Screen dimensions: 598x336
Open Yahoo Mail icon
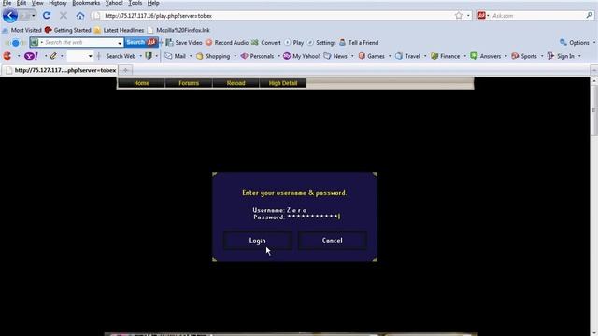(168, 56)
